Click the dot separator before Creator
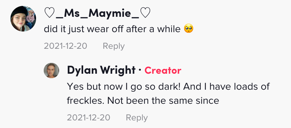This screenshot has height=128, width=291. coord(140,71)
